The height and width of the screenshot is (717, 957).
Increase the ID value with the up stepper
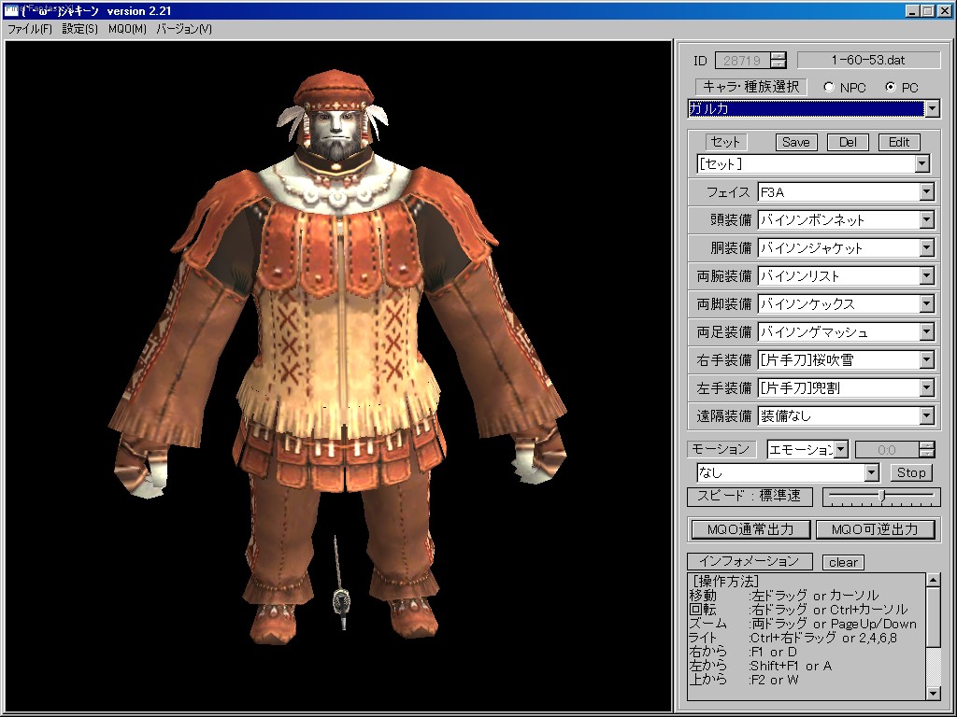pos(778,56)
